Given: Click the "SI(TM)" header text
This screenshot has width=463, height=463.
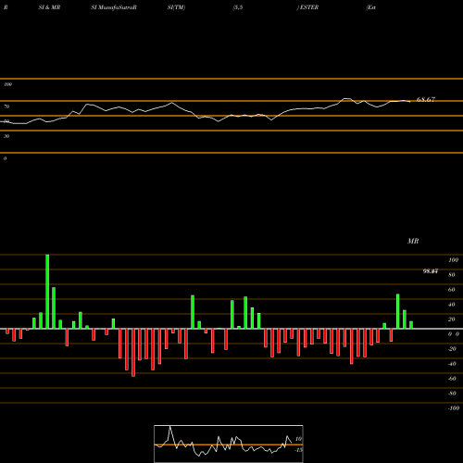Looking at the screenshot, I should pos(176,7).
